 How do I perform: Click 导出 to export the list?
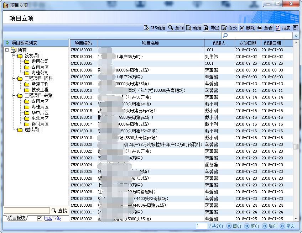206,28
